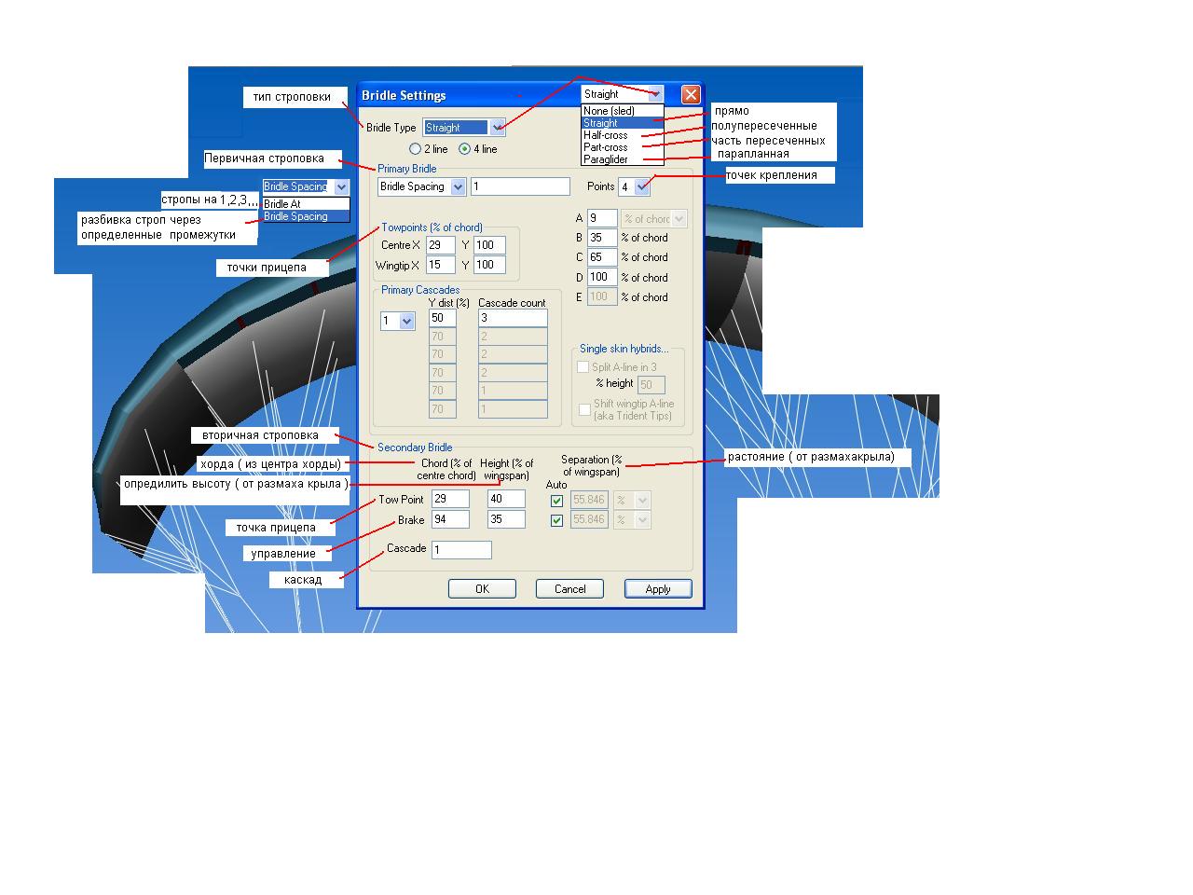
Task: Select Bridle At in the small list
Action: (282, 204)
